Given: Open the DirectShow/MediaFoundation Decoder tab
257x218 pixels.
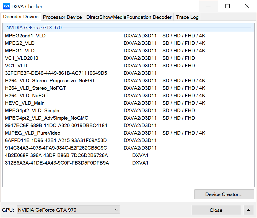Looking at the screenshot, I should 129,17.
